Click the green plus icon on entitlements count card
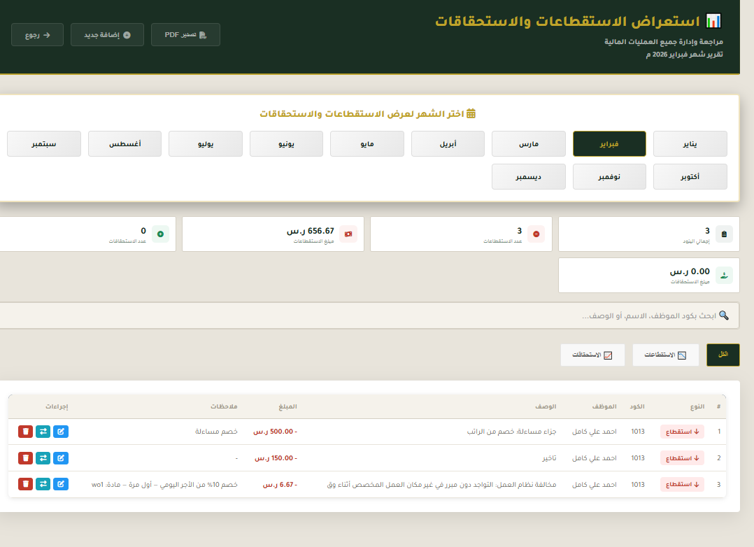The width and height of the screenshot is (754, 547). tap(160, 234)
